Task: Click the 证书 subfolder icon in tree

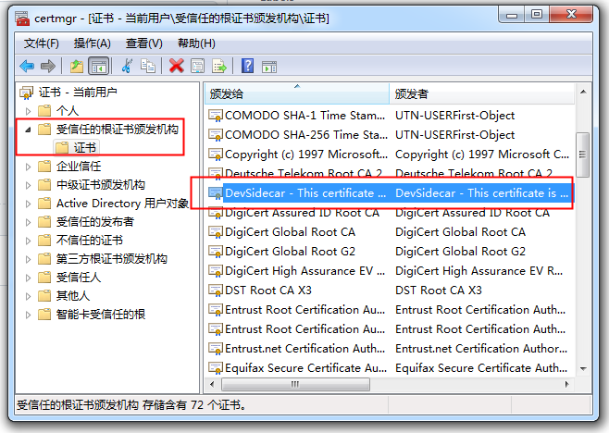Action: tap(62, 147)
